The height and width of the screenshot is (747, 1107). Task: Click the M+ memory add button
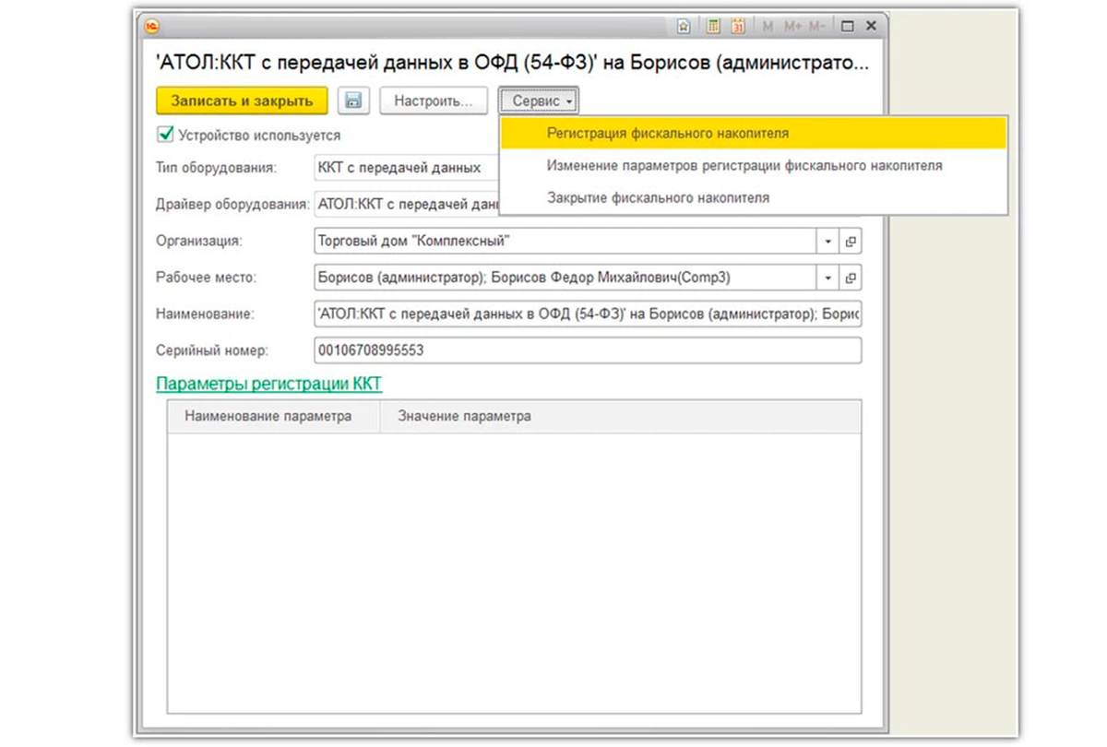tap(792, 27)
